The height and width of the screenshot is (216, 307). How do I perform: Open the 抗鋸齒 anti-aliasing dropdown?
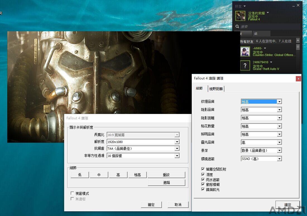point(143,149)
